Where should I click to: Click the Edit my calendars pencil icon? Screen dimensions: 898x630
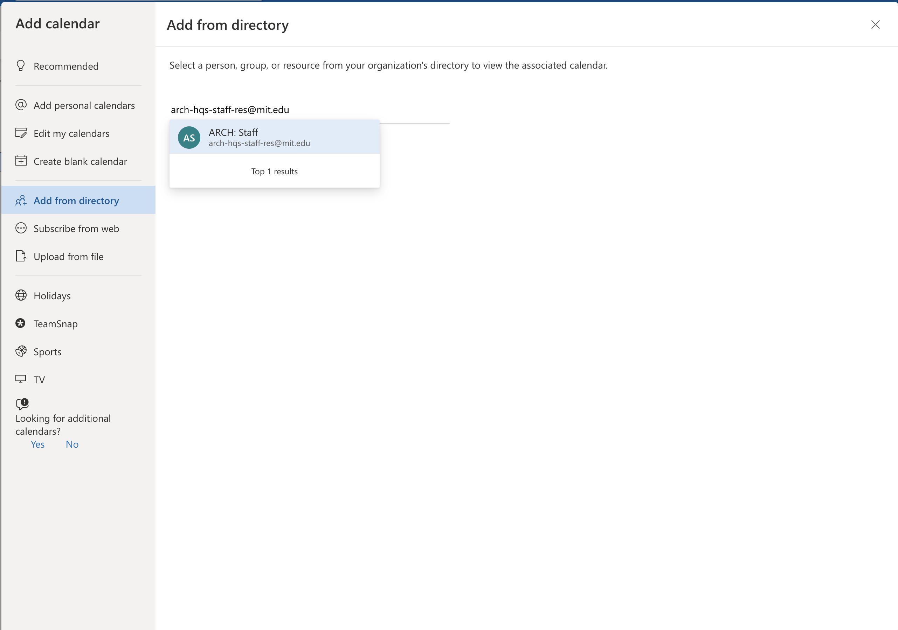tap(21, 133)
